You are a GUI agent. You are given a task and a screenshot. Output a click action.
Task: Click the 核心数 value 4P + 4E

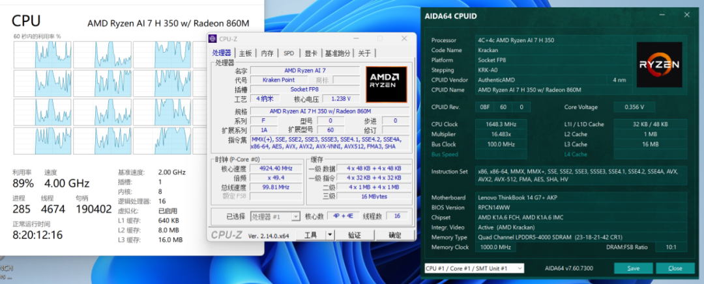(x=343, y=216)
